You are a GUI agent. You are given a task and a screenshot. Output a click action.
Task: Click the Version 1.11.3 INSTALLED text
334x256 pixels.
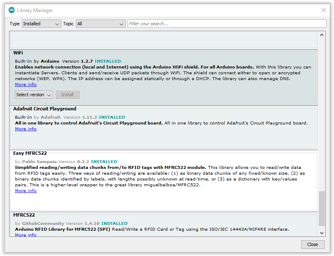94,117
